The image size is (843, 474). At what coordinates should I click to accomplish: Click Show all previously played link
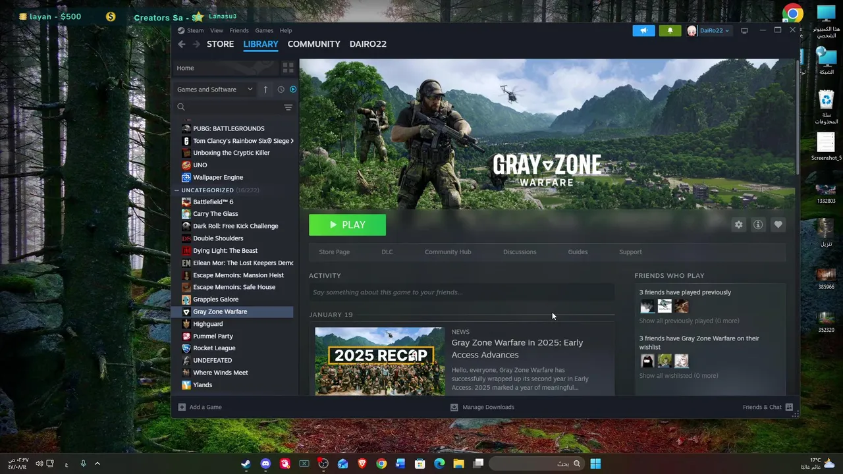pyautogui.click(x=689, y=321)
